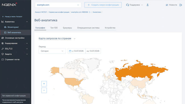Screen dimensions: 185x104
Task: Copy the configuration ID icon
Action: (90, 12)
